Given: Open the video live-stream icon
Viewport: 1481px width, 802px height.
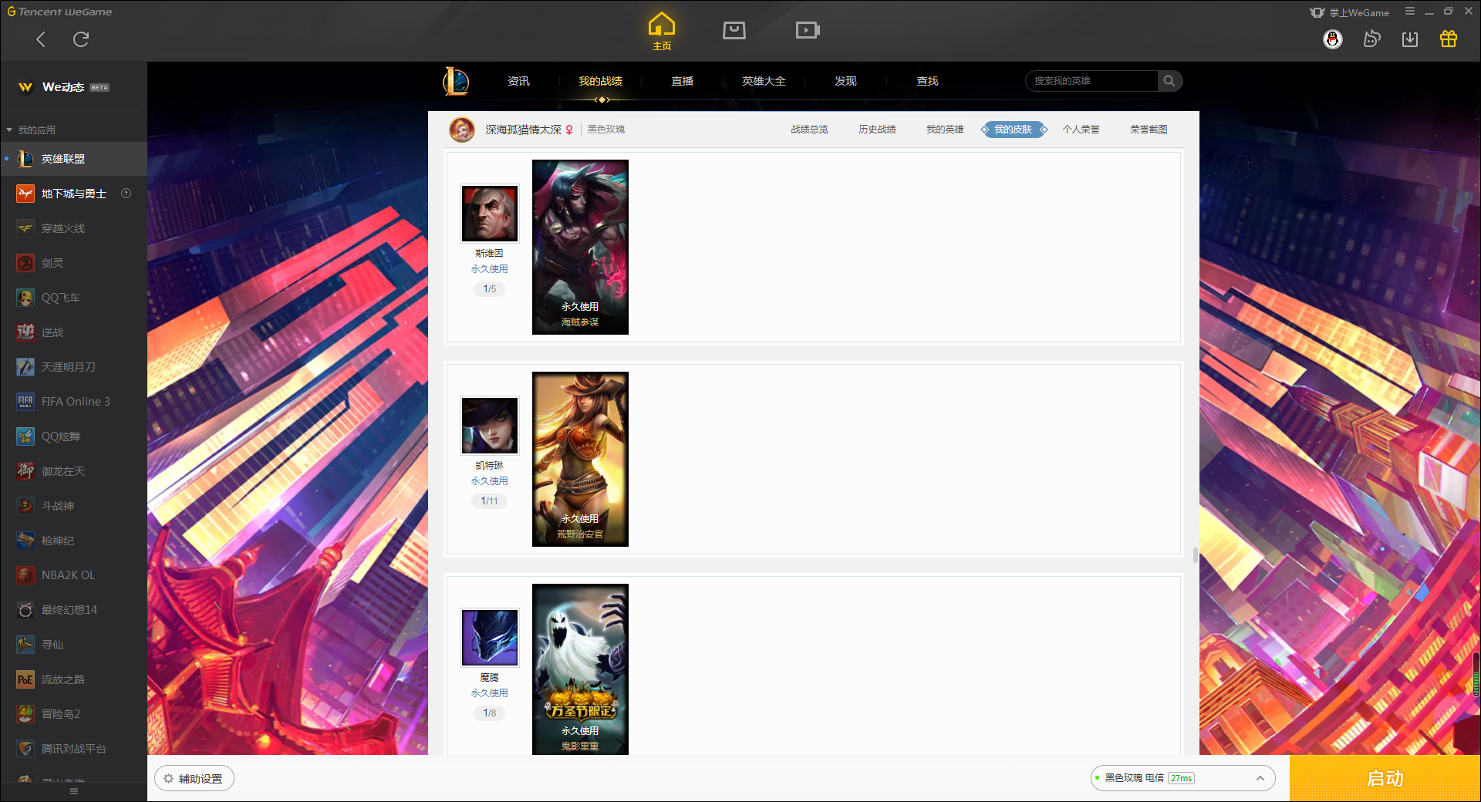Looking at the screenshot, I should pos(808,30).
